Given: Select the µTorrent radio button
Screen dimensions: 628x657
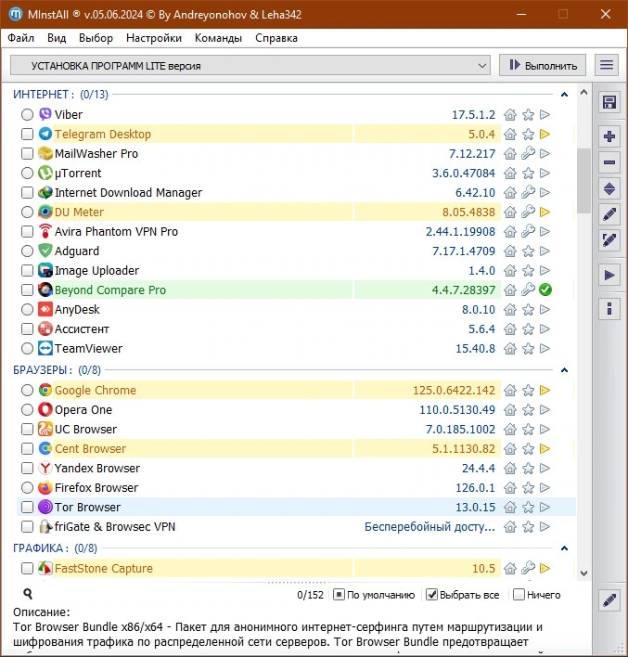Looking at the screenshot, I should (27, 173).
